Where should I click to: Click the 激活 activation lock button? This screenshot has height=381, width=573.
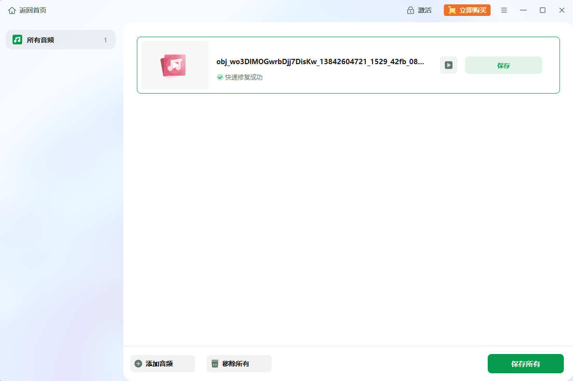419,10
